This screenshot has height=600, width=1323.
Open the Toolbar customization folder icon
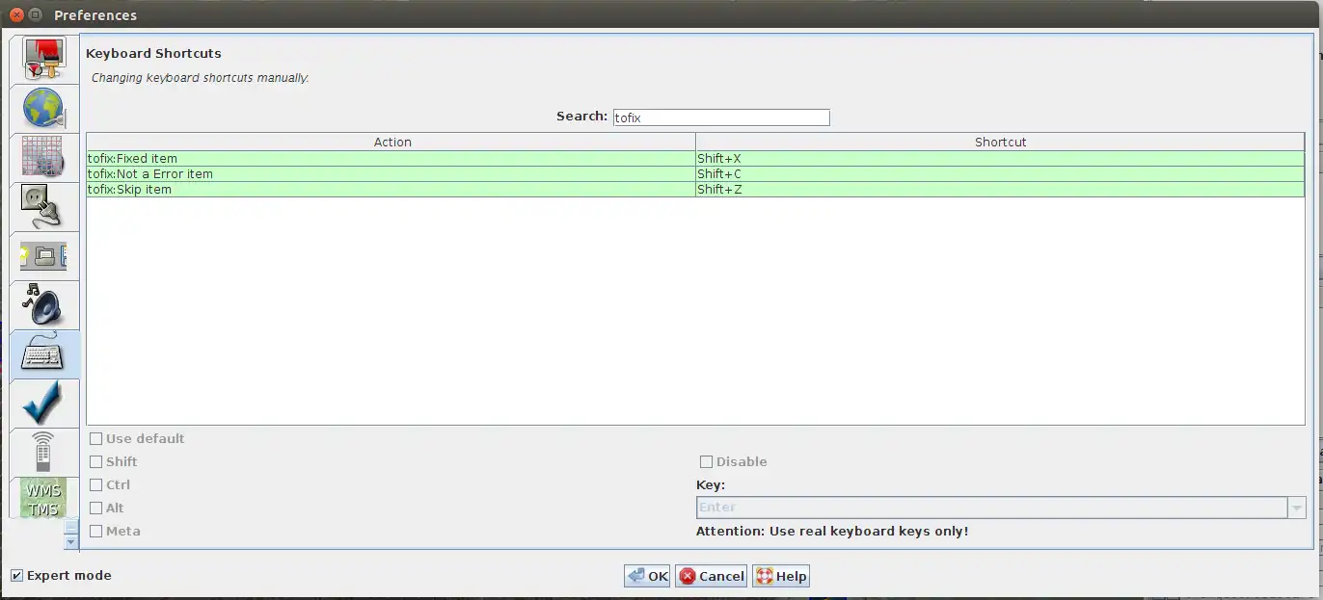(43, 255)
